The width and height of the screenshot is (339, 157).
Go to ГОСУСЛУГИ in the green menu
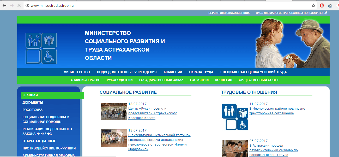pyautogui.click(x=199, y=80)
